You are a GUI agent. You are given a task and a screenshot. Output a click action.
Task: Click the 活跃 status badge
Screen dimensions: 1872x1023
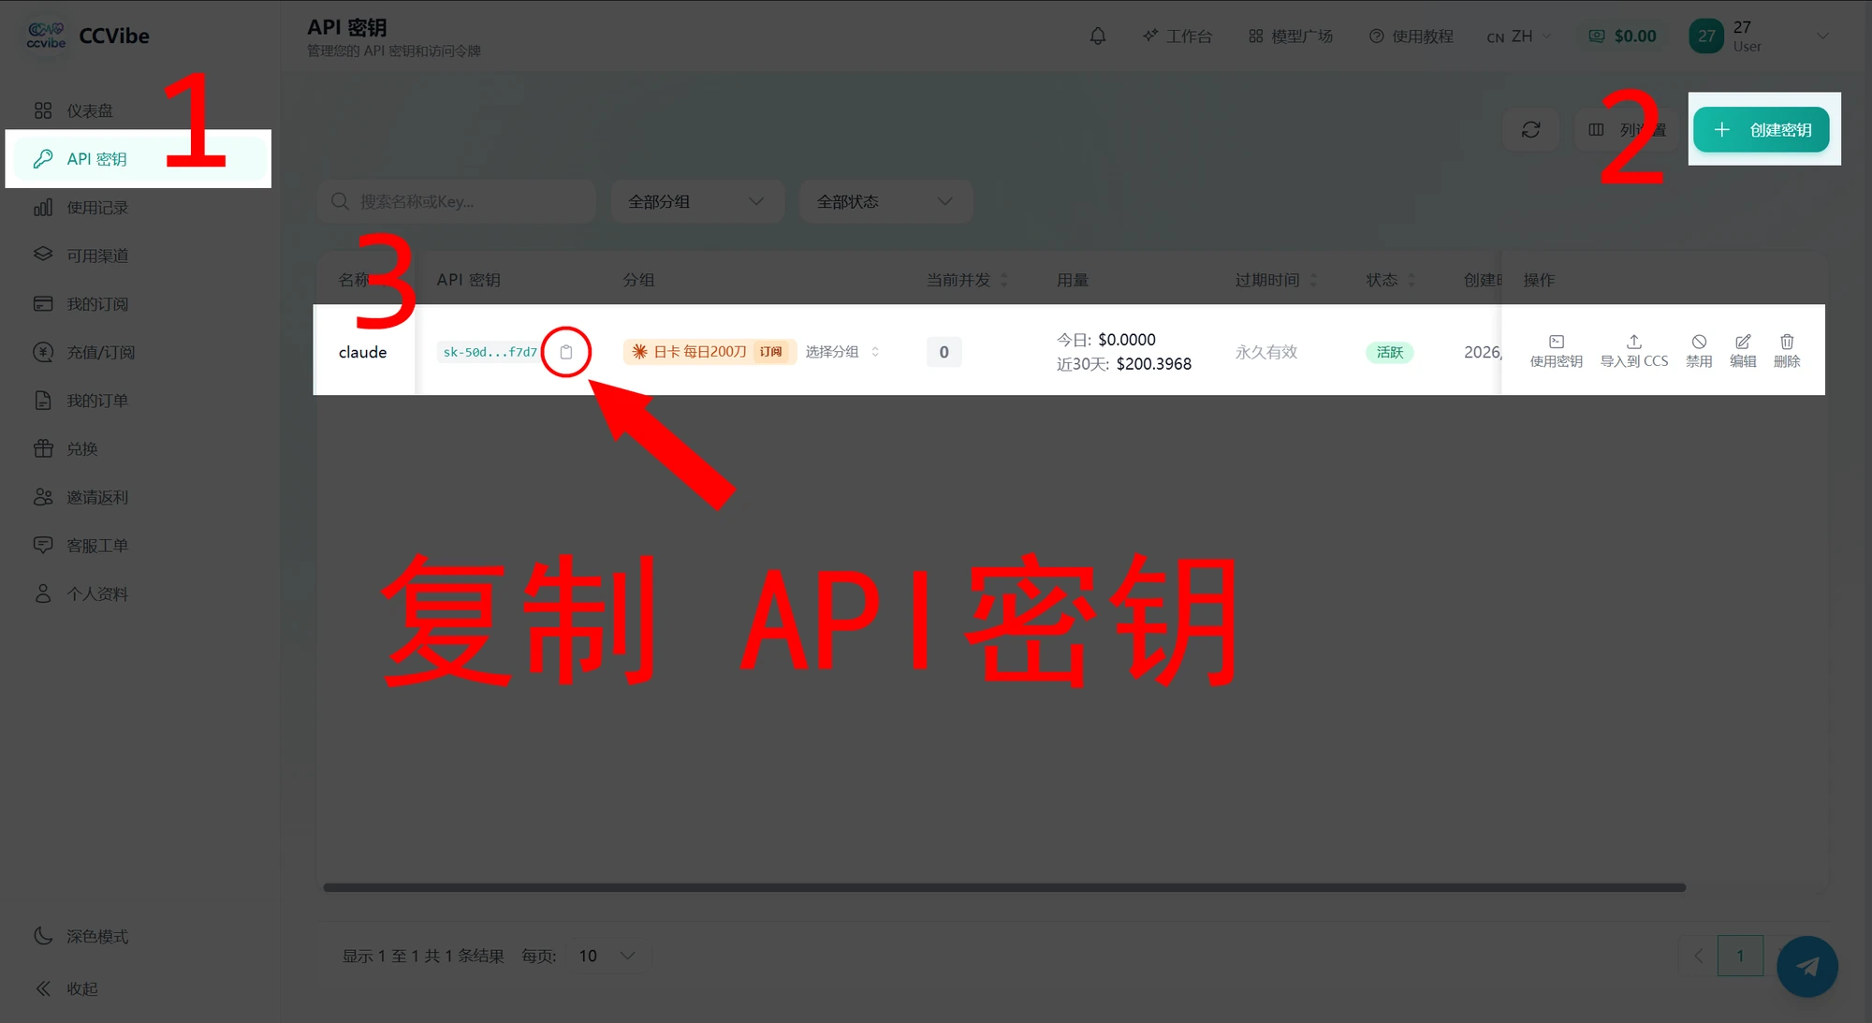[x=1390, y=352]
